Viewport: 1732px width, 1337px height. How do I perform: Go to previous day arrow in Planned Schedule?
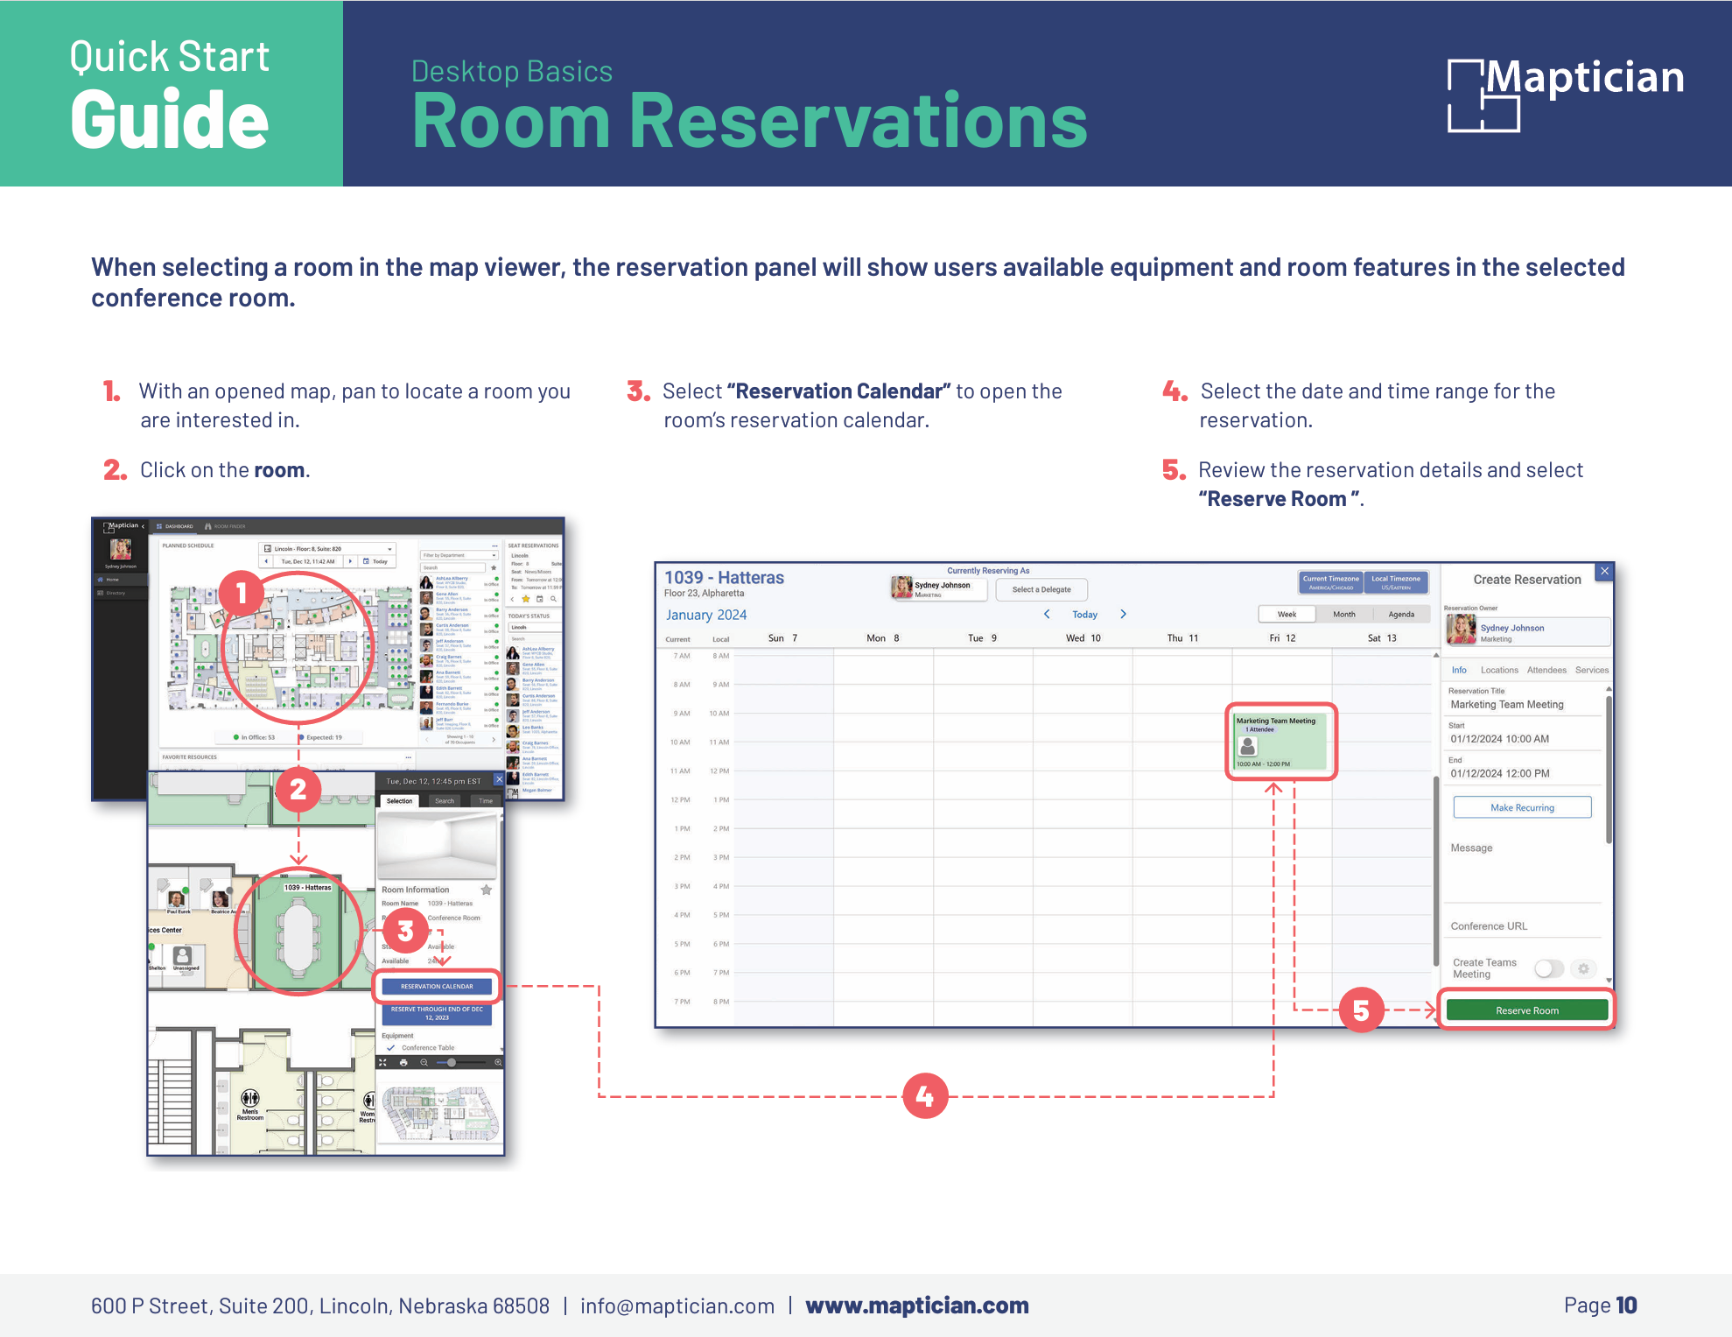(x=266, y=561)
